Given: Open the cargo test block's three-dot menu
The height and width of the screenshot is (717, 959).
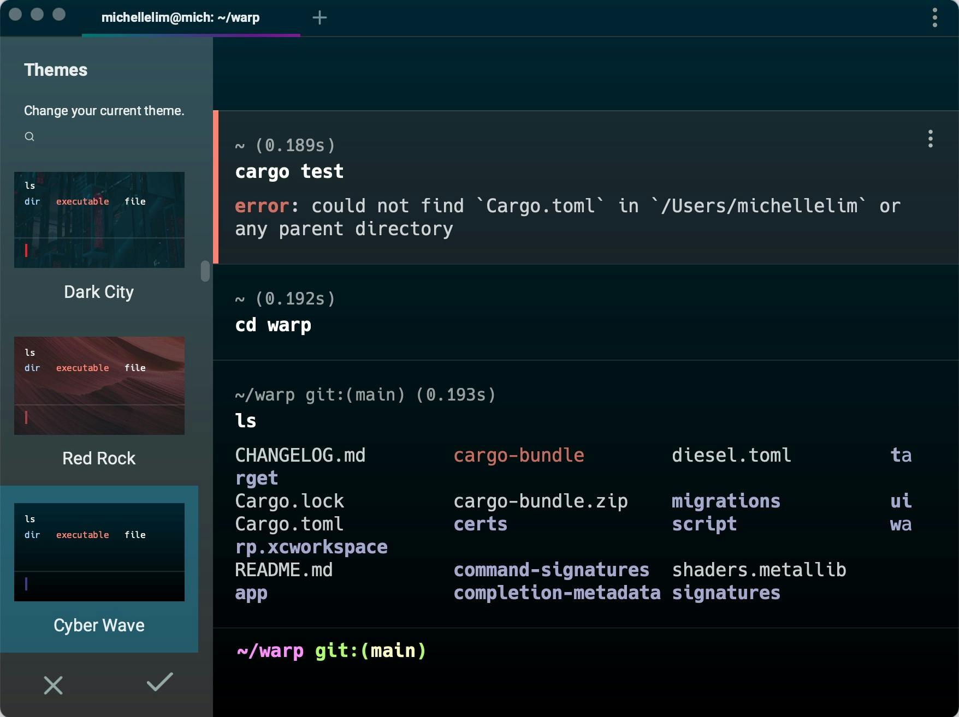Looking at the screenshot, I should pyautogui.click(x=931, y=139).
